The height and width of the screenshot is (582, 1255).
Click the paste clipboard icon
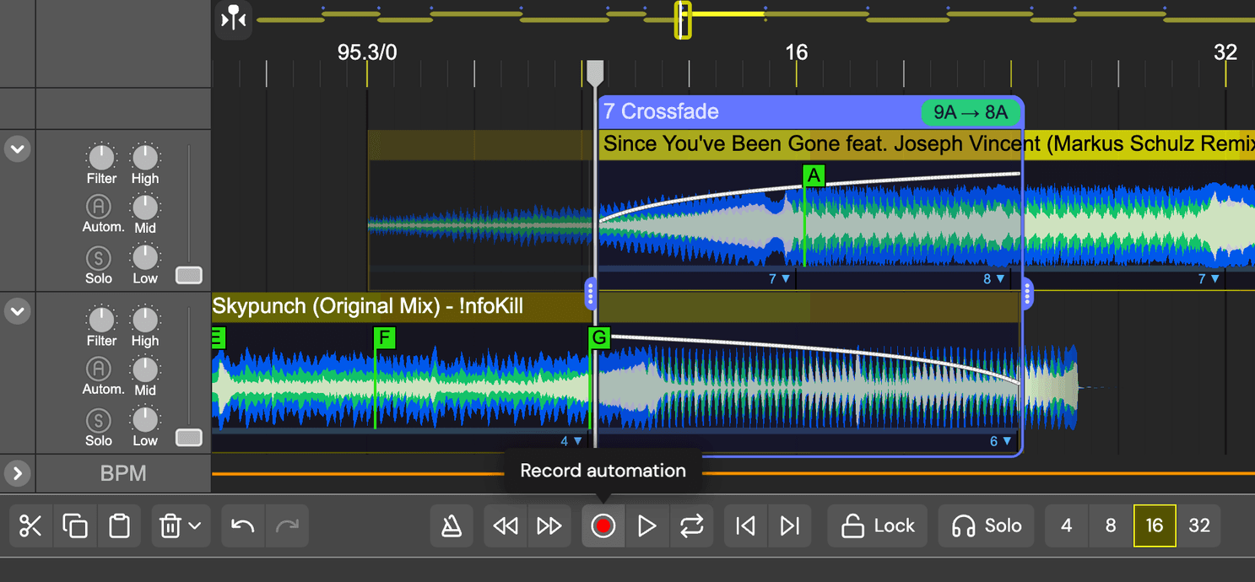tap(120, 526)
